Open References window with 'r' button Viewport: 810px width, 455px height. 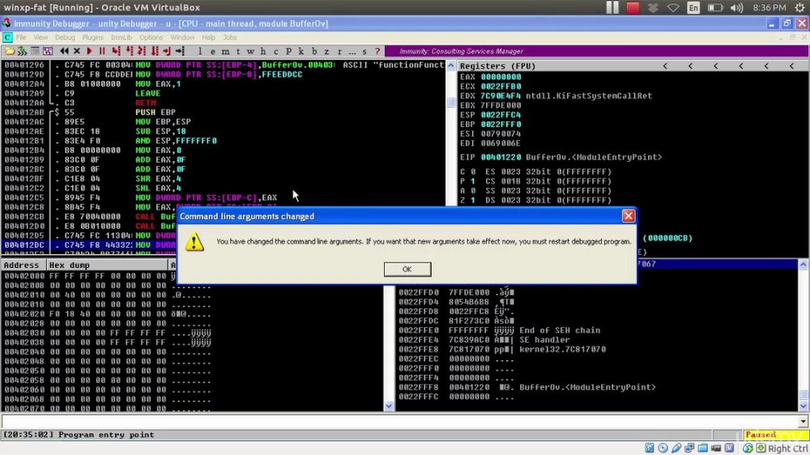point(339,51)
